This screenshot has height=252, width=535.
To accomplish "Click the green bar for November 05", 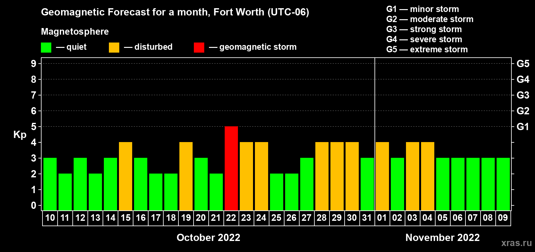I will 443,184.
